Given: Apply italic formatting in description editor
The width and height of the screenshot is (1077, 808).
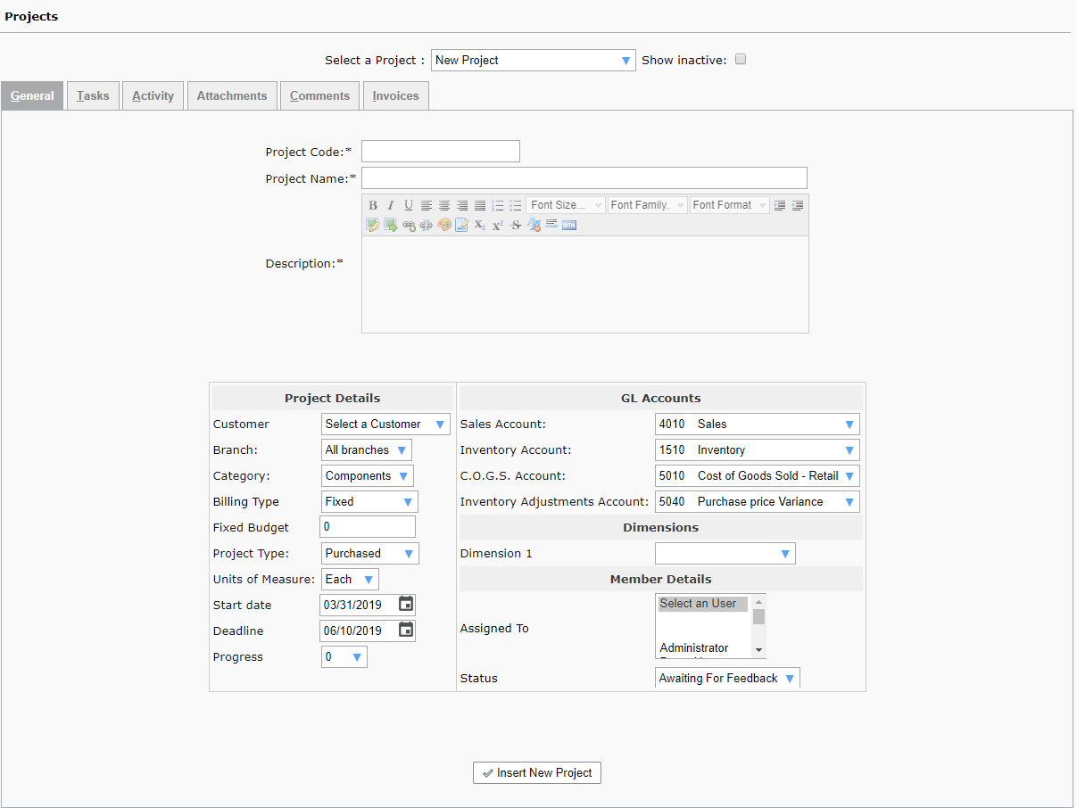Looking at the screenshot, I should [x=391, y=205].
